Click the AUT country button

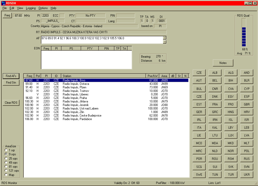pyautogui.click(x=199, y=81)
